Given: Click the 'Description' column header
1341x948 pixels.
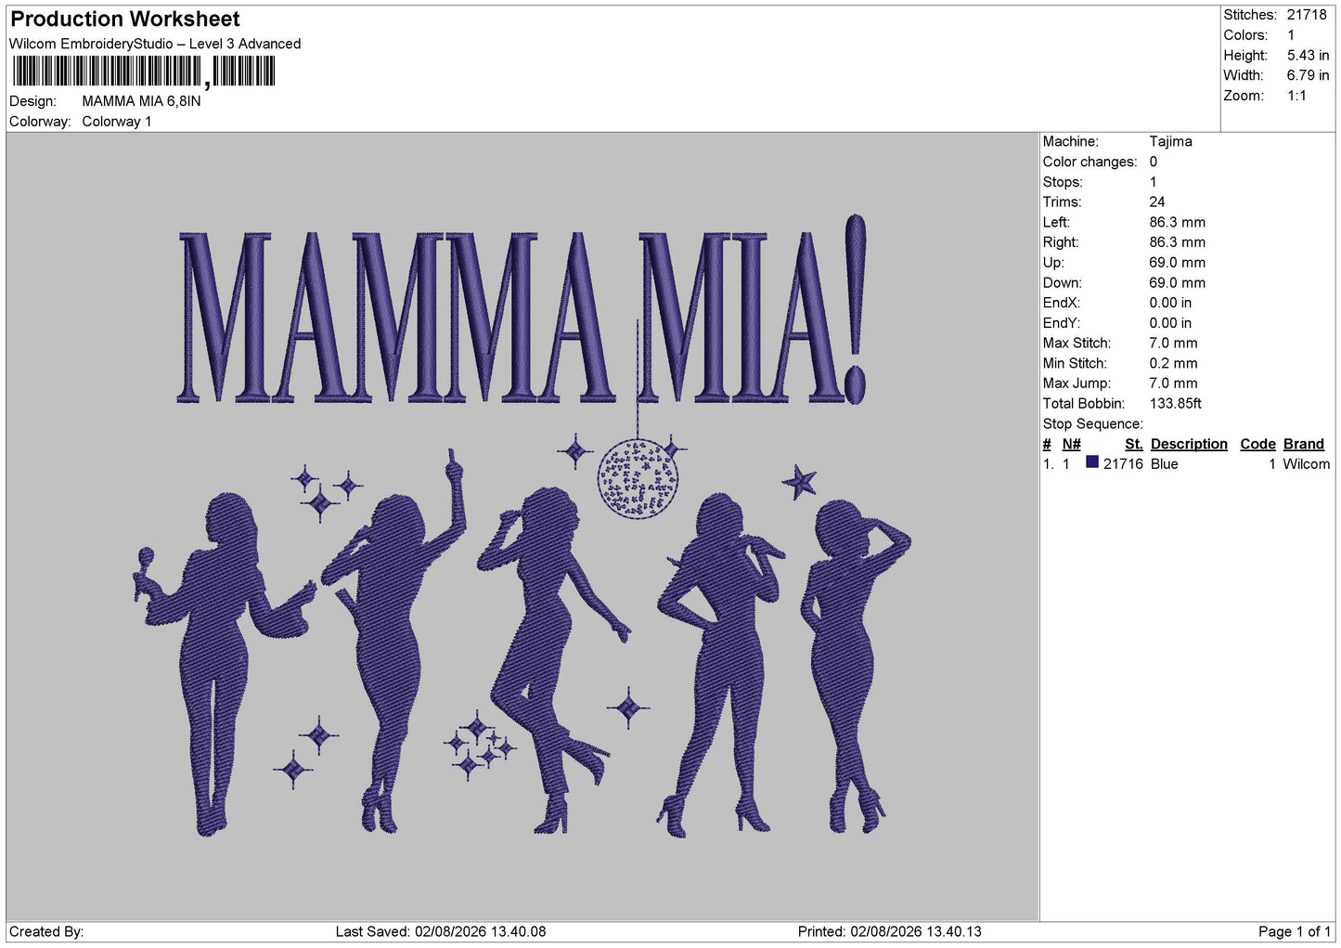Looking at the screenshot, I should 1189,444.
